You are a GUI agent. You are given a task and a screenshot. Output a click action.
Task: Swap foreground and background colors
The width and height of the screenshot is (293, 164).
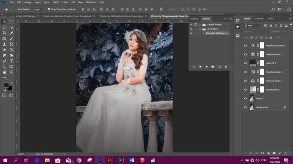[x=11, y=83]
